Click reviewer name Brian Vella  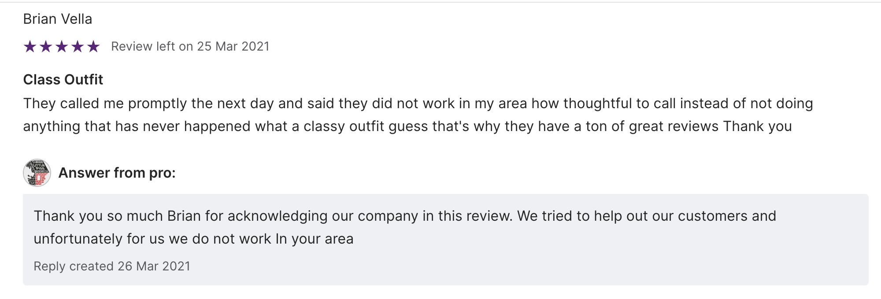click(58, 19)
